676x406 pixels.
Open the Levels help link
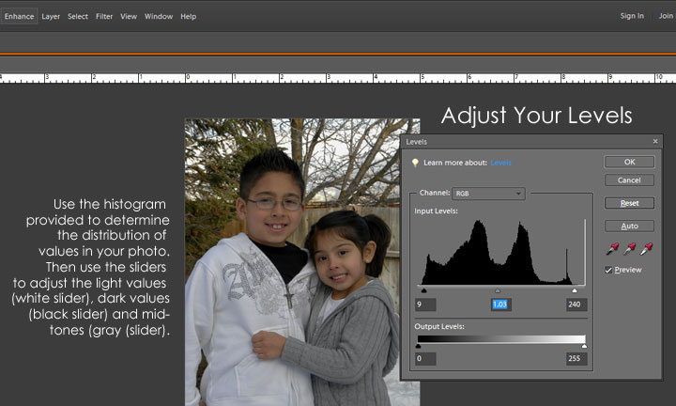click(x=501, y=163)
